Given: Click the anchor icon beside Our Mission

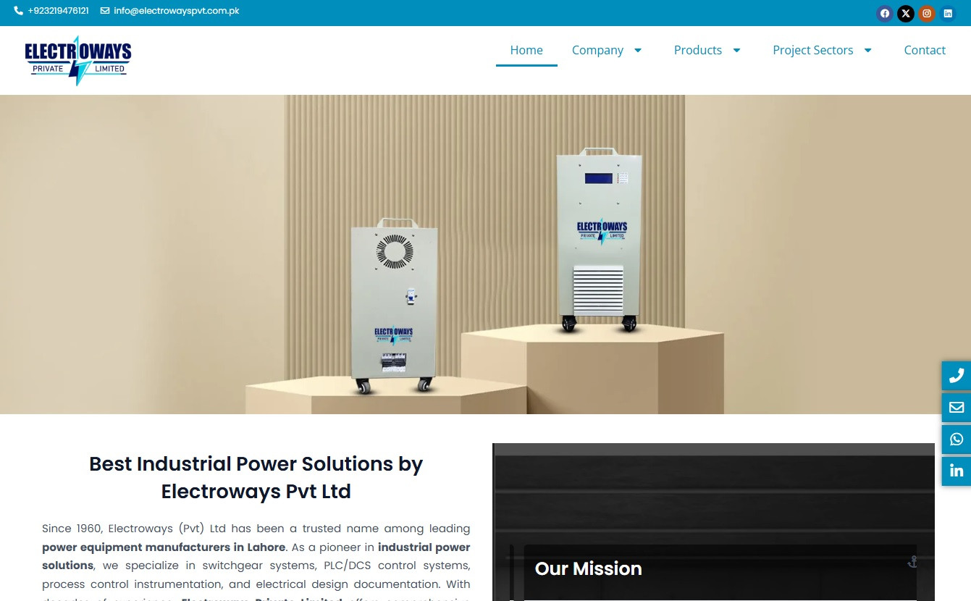Looking at the screenshot, I should 912,561.
